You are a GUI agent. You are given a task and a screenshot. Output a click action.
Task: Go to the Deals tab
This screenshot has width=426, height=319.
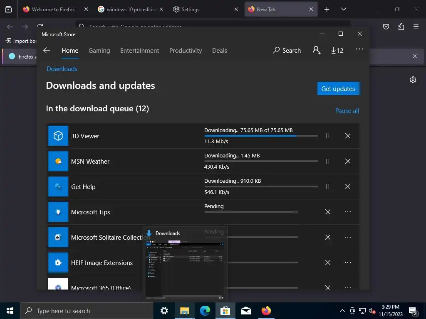(x=220, y=51)
